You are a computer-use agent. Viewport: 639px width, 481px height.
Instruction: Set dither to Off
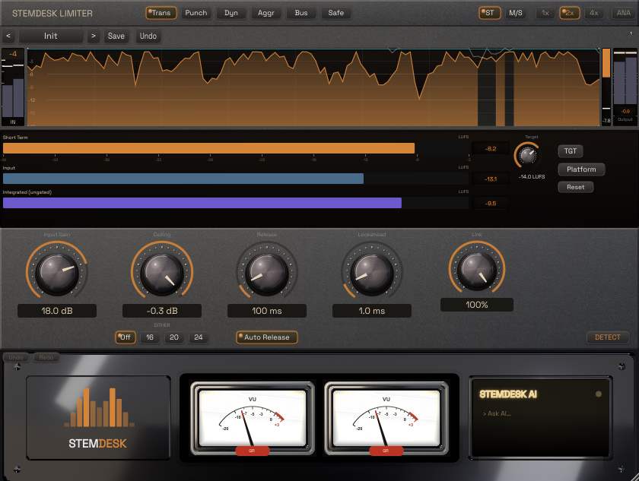(125, 337)
